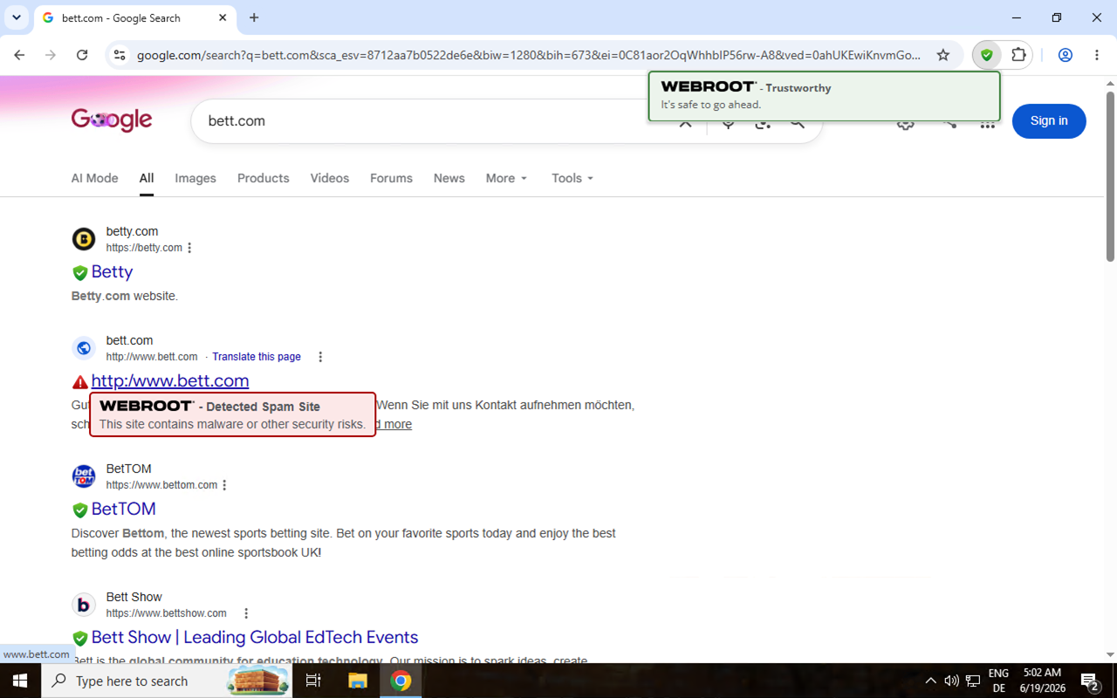The height and width of the screenshot is (698, 1117).
Task: Click Translate this page link
Action: pos(257,357)
